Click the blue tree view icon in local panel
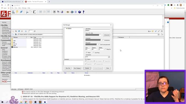This screenshot has width=186, height=104. (x=19, y=31)
